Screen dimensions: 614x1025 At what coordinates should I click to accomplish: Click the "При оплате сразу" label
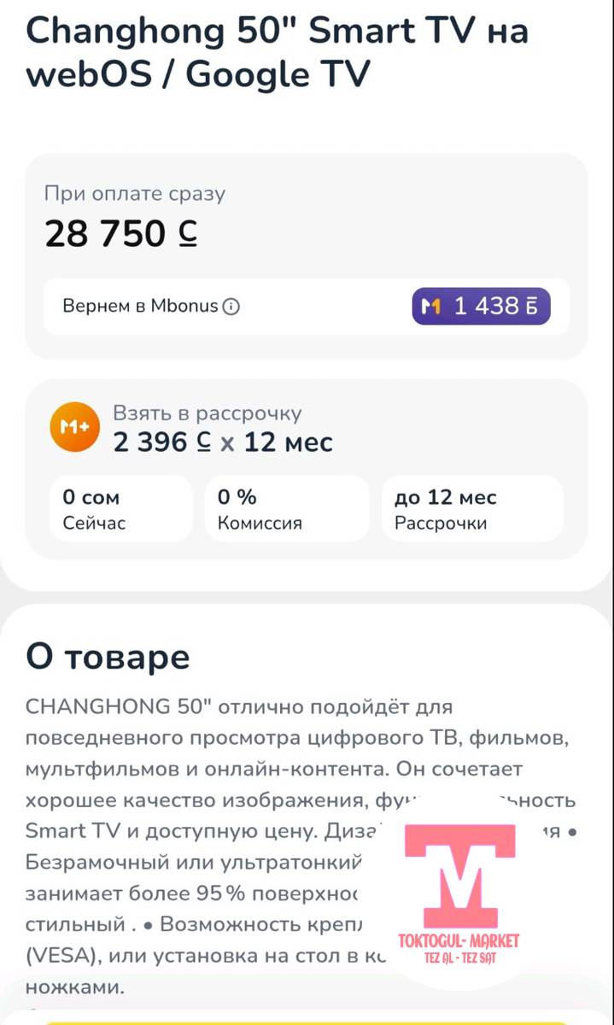(x=135, y=193)
